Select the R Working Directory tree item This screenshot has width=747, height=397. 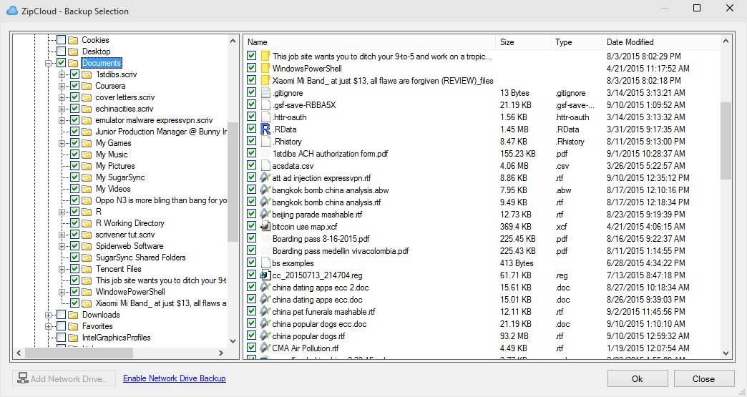[x=130, y=223]
